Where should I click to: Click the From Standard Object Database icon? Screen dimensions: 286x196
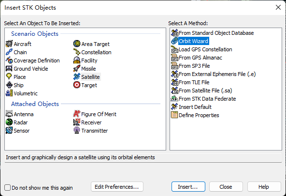coord(174,33)
